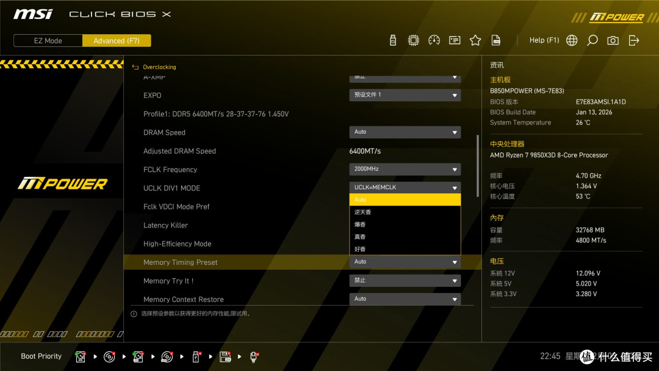Screen dimensions: 659x371
Task: Open Favorites star icon
Action: click(475, 40)
